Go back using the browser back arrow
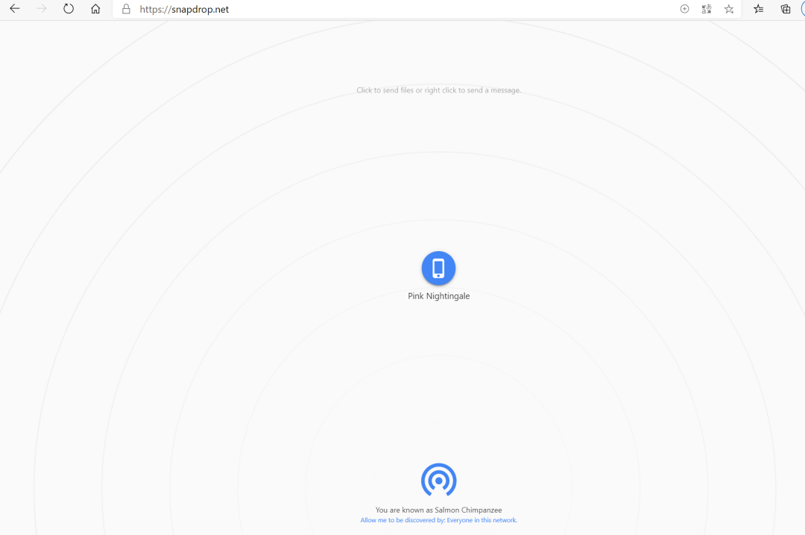805x535 pixels. click(15, 9)
